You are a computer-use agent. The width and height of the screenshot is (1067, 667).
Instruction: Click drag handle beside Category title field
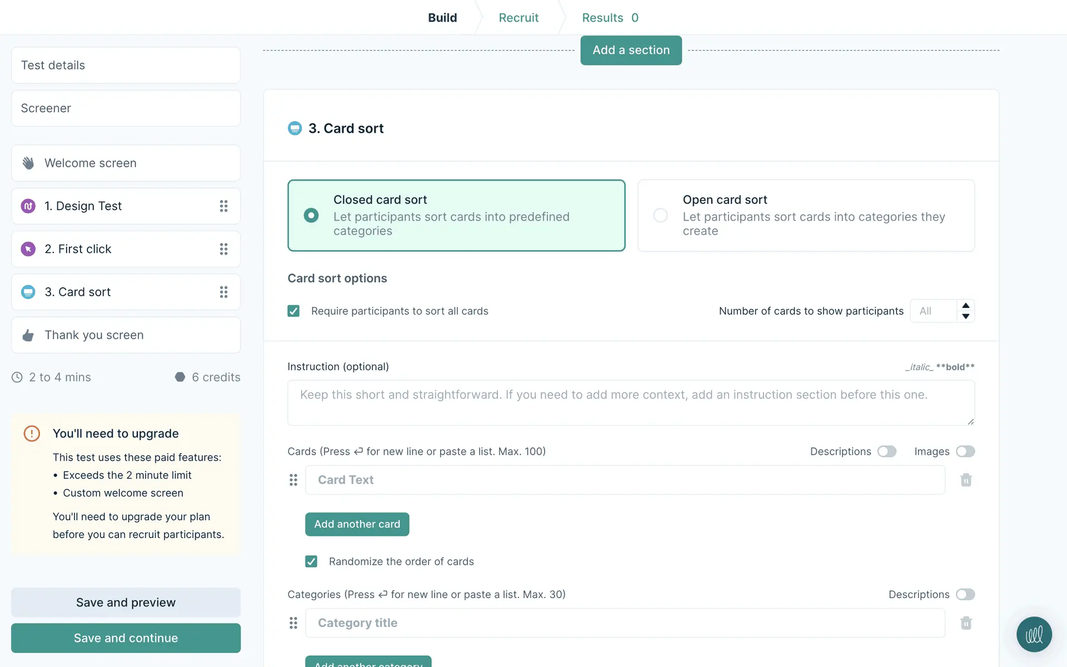tap(293, 623)
